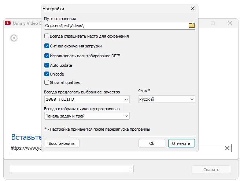Click the Настройка применится после перезапуска note
Viewport: 240px width, 181px height.
[97, 129]
